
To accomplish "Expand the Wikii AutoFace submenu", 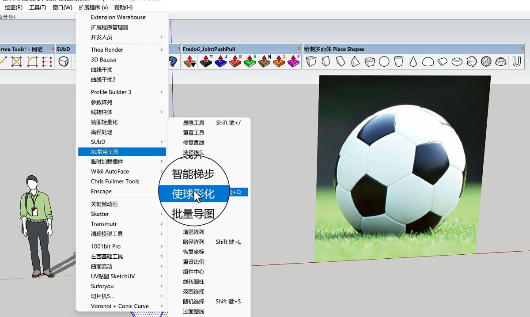I will 122,171.
